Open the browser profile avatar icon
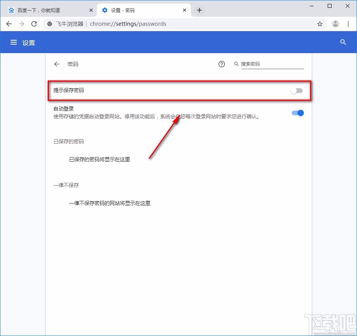Screen dimensions: 357x336 point(335,24)
